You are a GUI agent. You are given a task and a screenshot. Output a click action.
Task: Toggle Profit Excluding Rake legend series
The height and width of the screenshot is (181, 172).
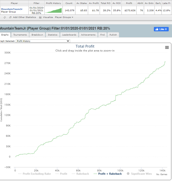coord(35,174)
